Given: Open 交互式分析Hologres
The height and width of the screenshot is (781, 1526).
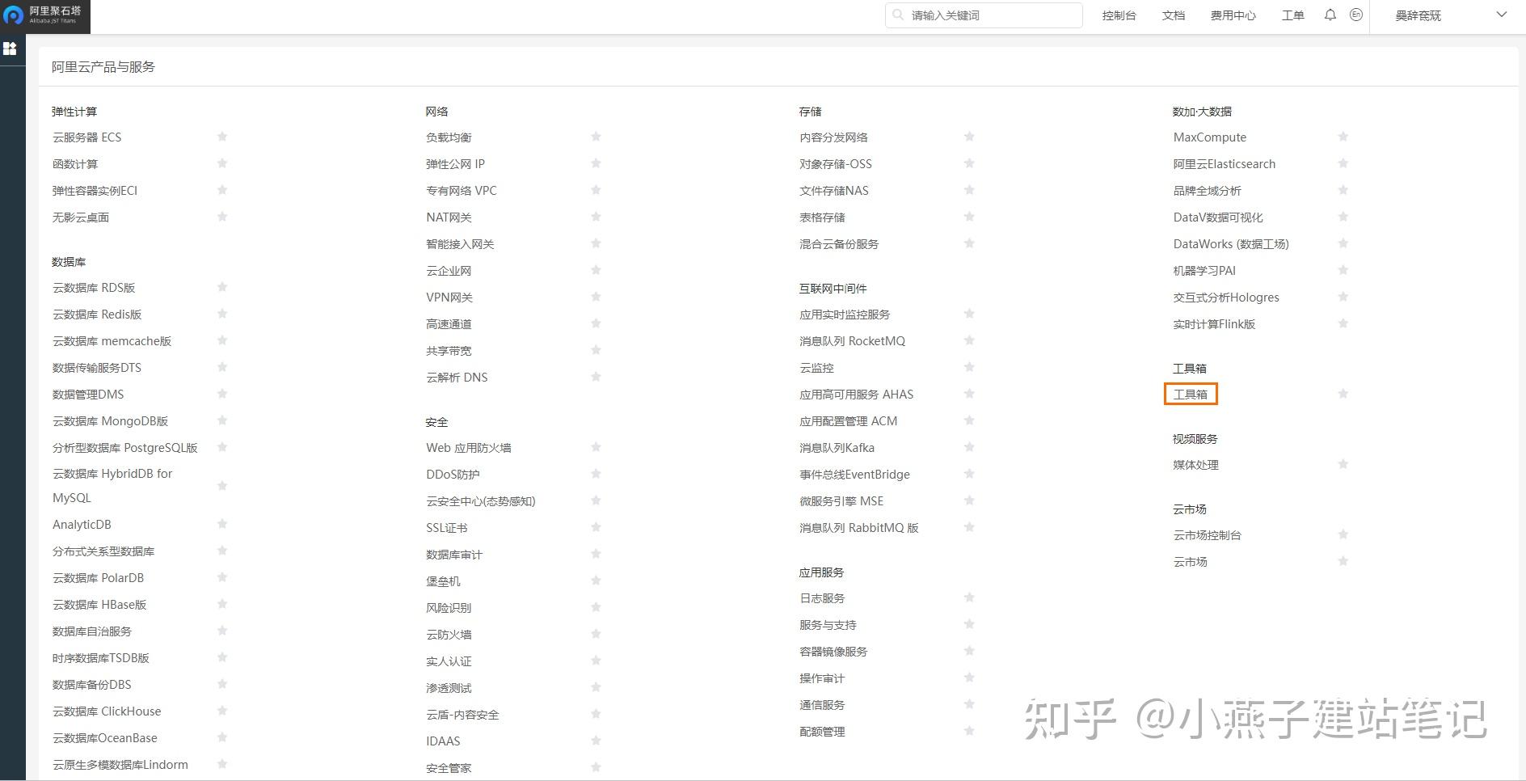Looking at the screenshot, I should click(x=1226, y=298).
